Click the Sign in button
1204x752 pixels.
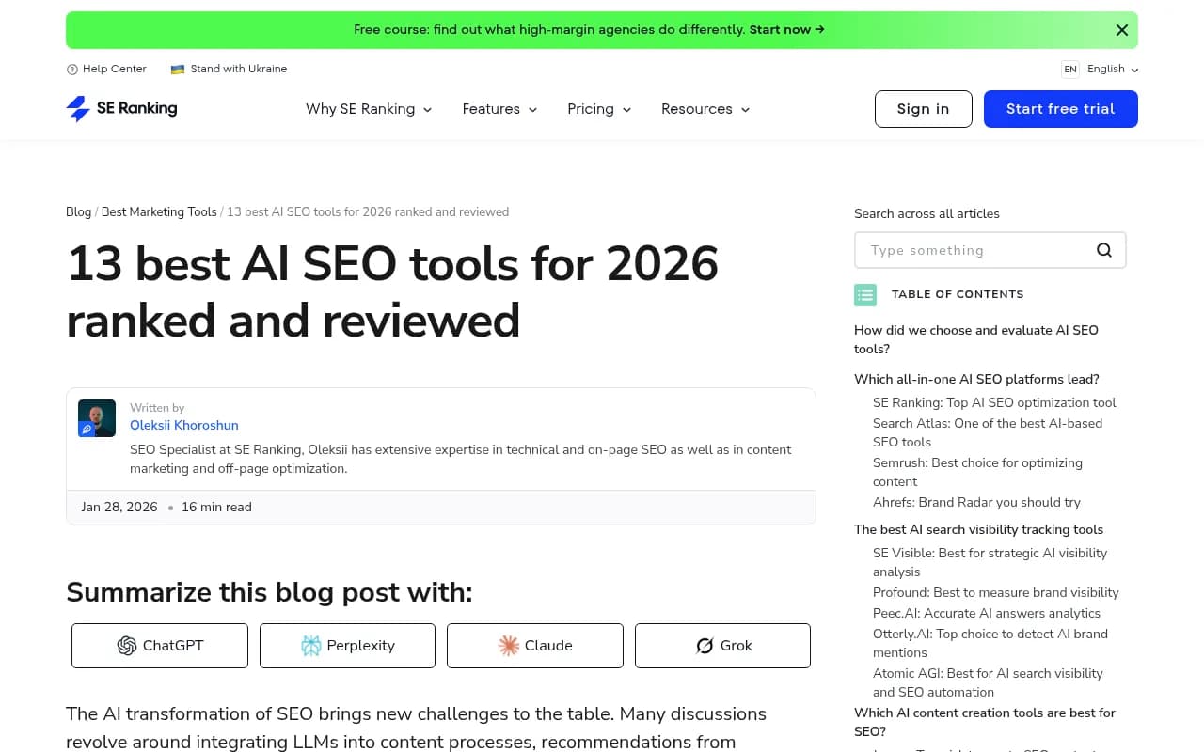[923, 109]
